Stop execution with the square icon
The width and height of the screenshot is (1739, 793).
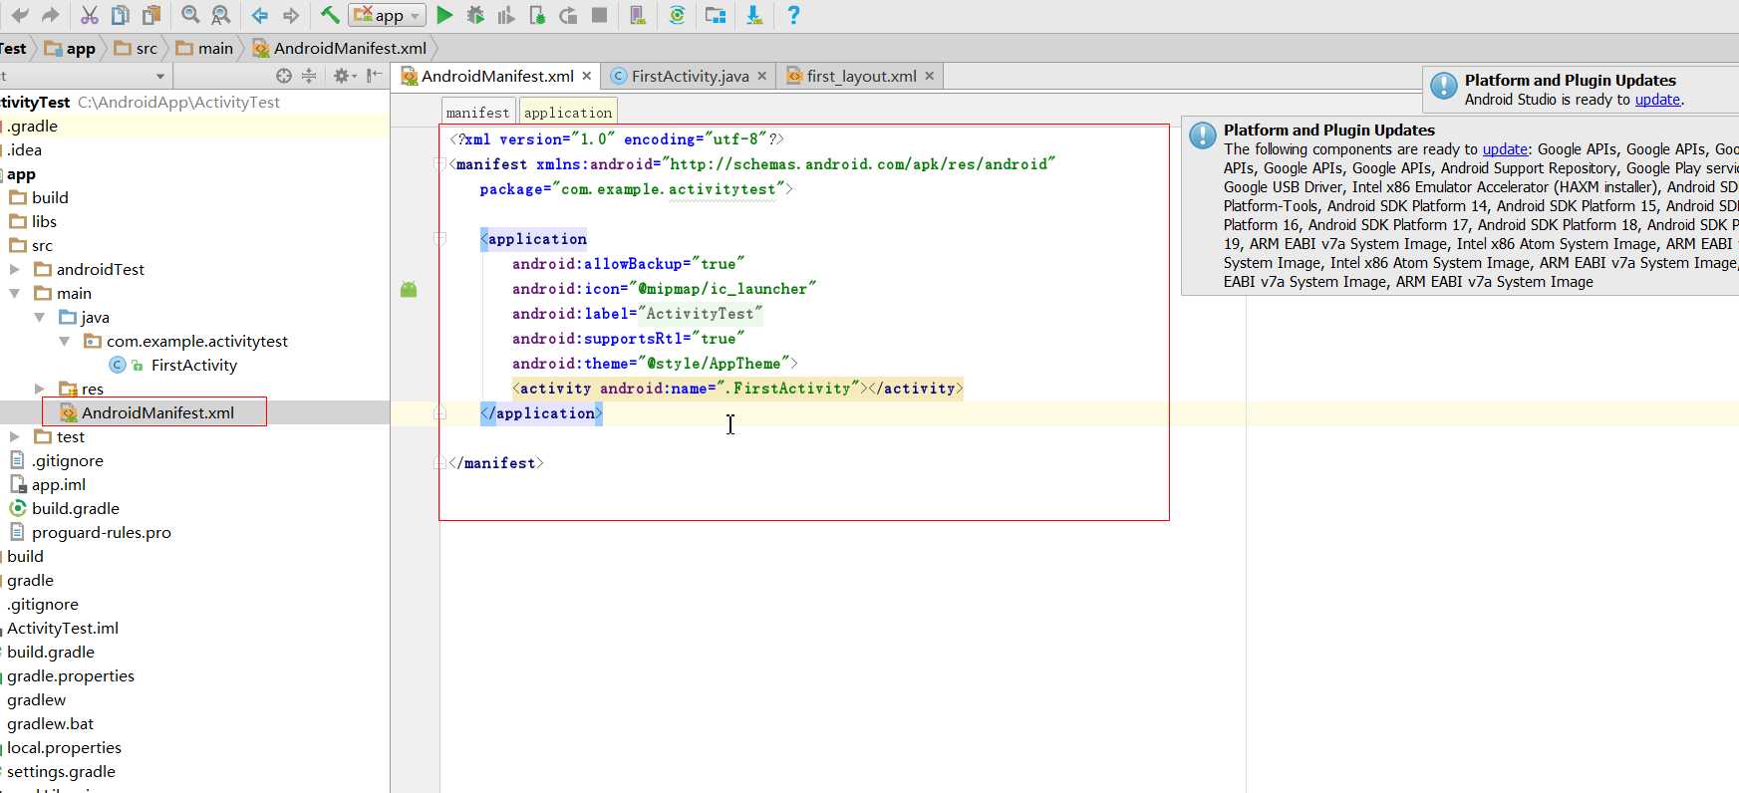[x=599, y=15]
